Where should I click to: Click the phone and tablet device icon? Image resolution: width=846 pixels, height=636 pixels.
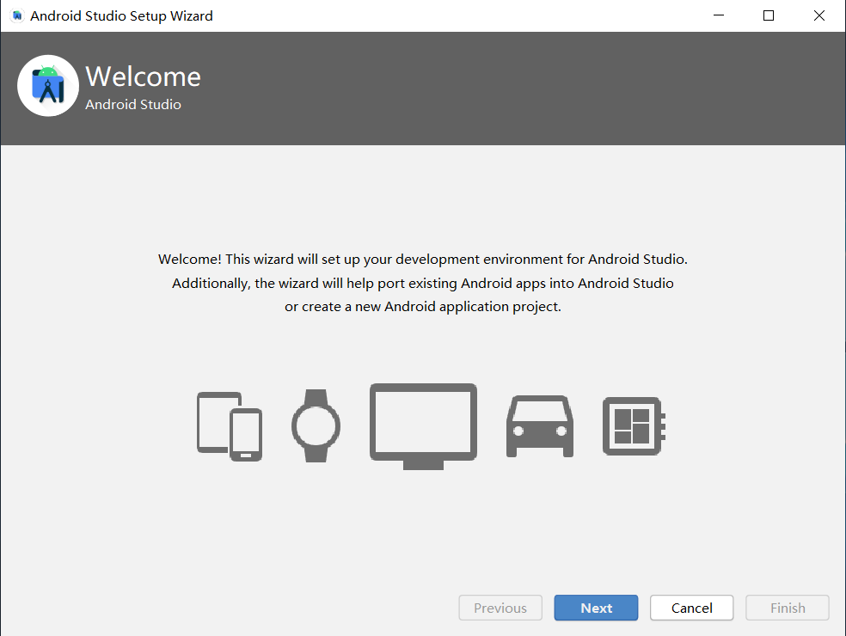(x=230, y=426)
